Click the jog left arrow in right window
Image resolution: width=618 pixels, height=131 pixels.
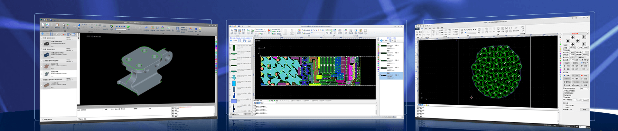click(568, 41)
